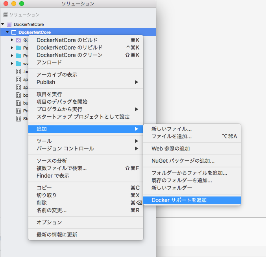266x257 pixels.
Task: Close the solution window with red button
Action: coord(6,4)
